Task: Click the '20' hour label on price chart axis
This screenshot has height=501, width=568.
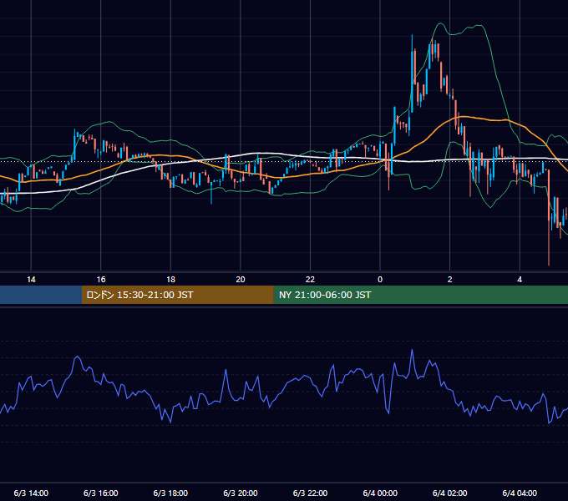Action: (241, 280)
